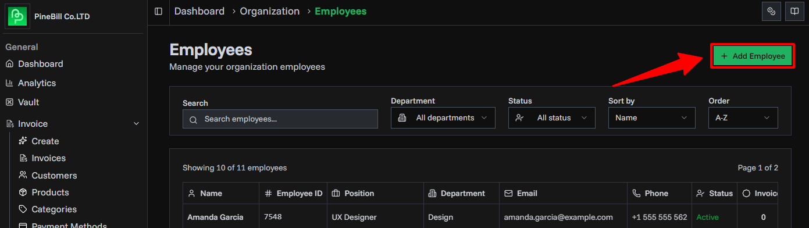Click the user icon beside Status column header
Image resolution: width=809 pixels, height=228 pixels.
coord(700,193)
